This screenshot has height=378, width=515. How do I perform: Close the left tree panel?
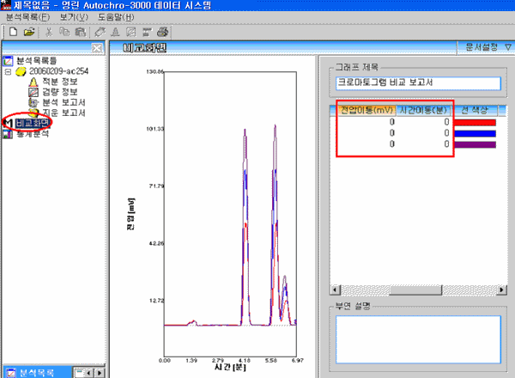(98, 48)
